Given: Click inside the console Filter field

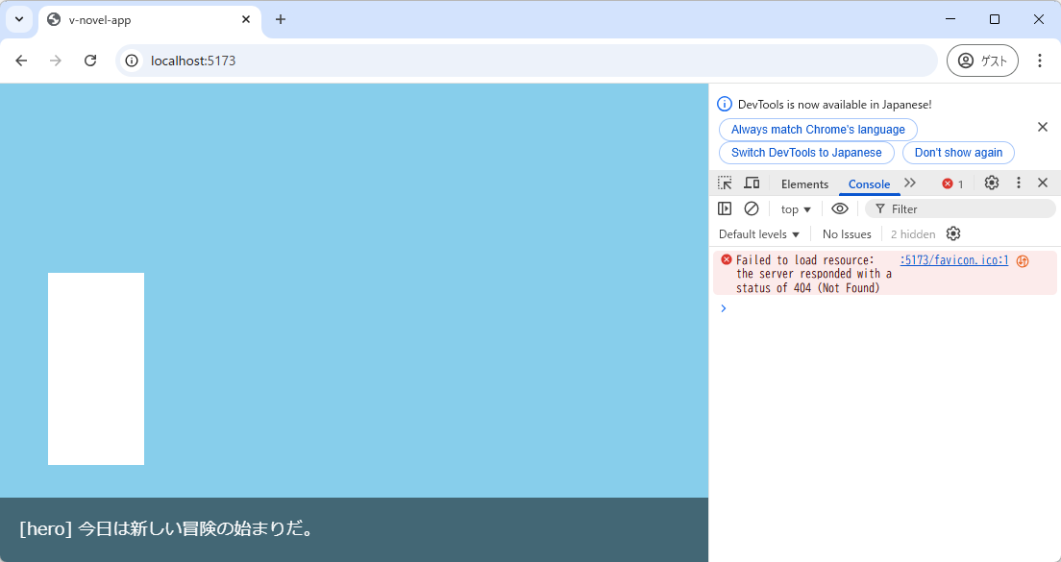Looking at the screenshot, I should point(923,208).
